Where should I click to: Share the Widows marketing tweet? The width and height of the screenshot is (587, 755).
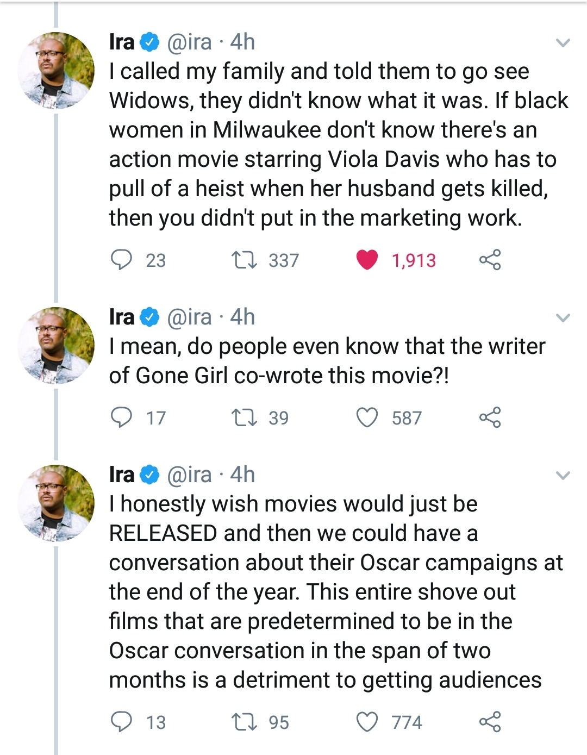[490, 260]
